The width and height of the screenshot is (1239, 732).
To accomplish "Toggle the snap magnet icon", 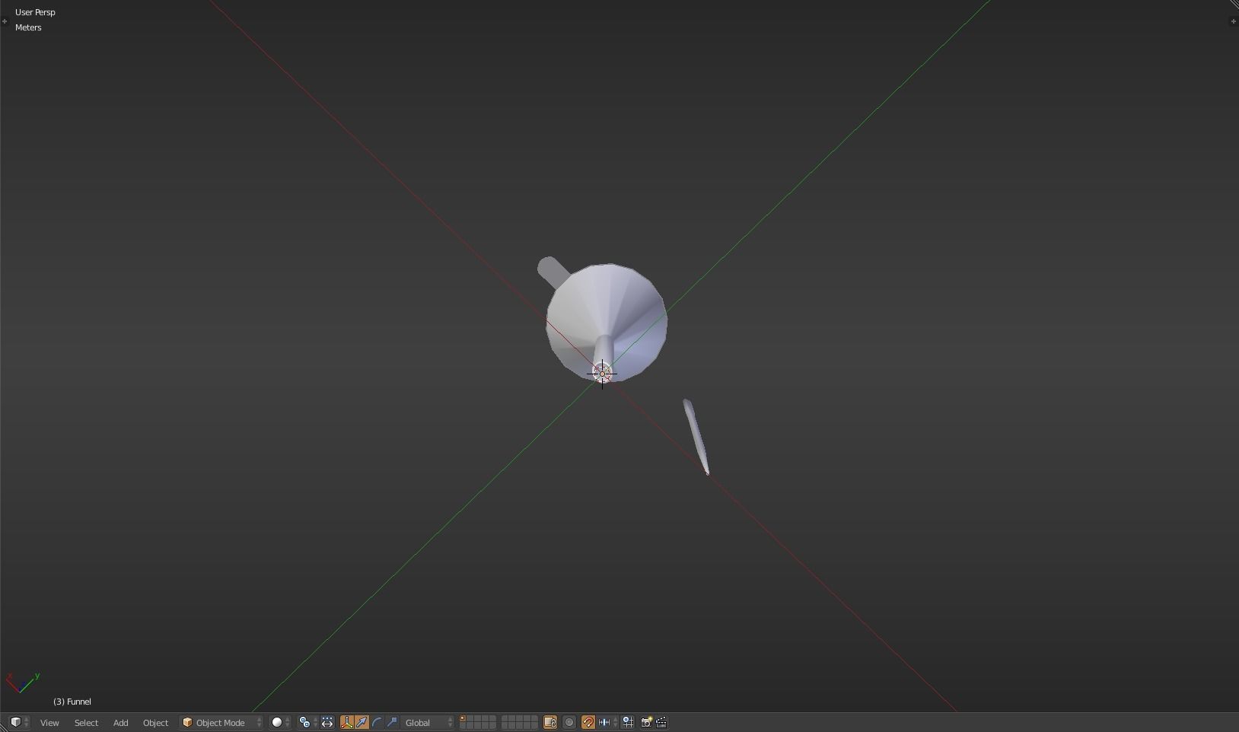I will pos(588,722).
